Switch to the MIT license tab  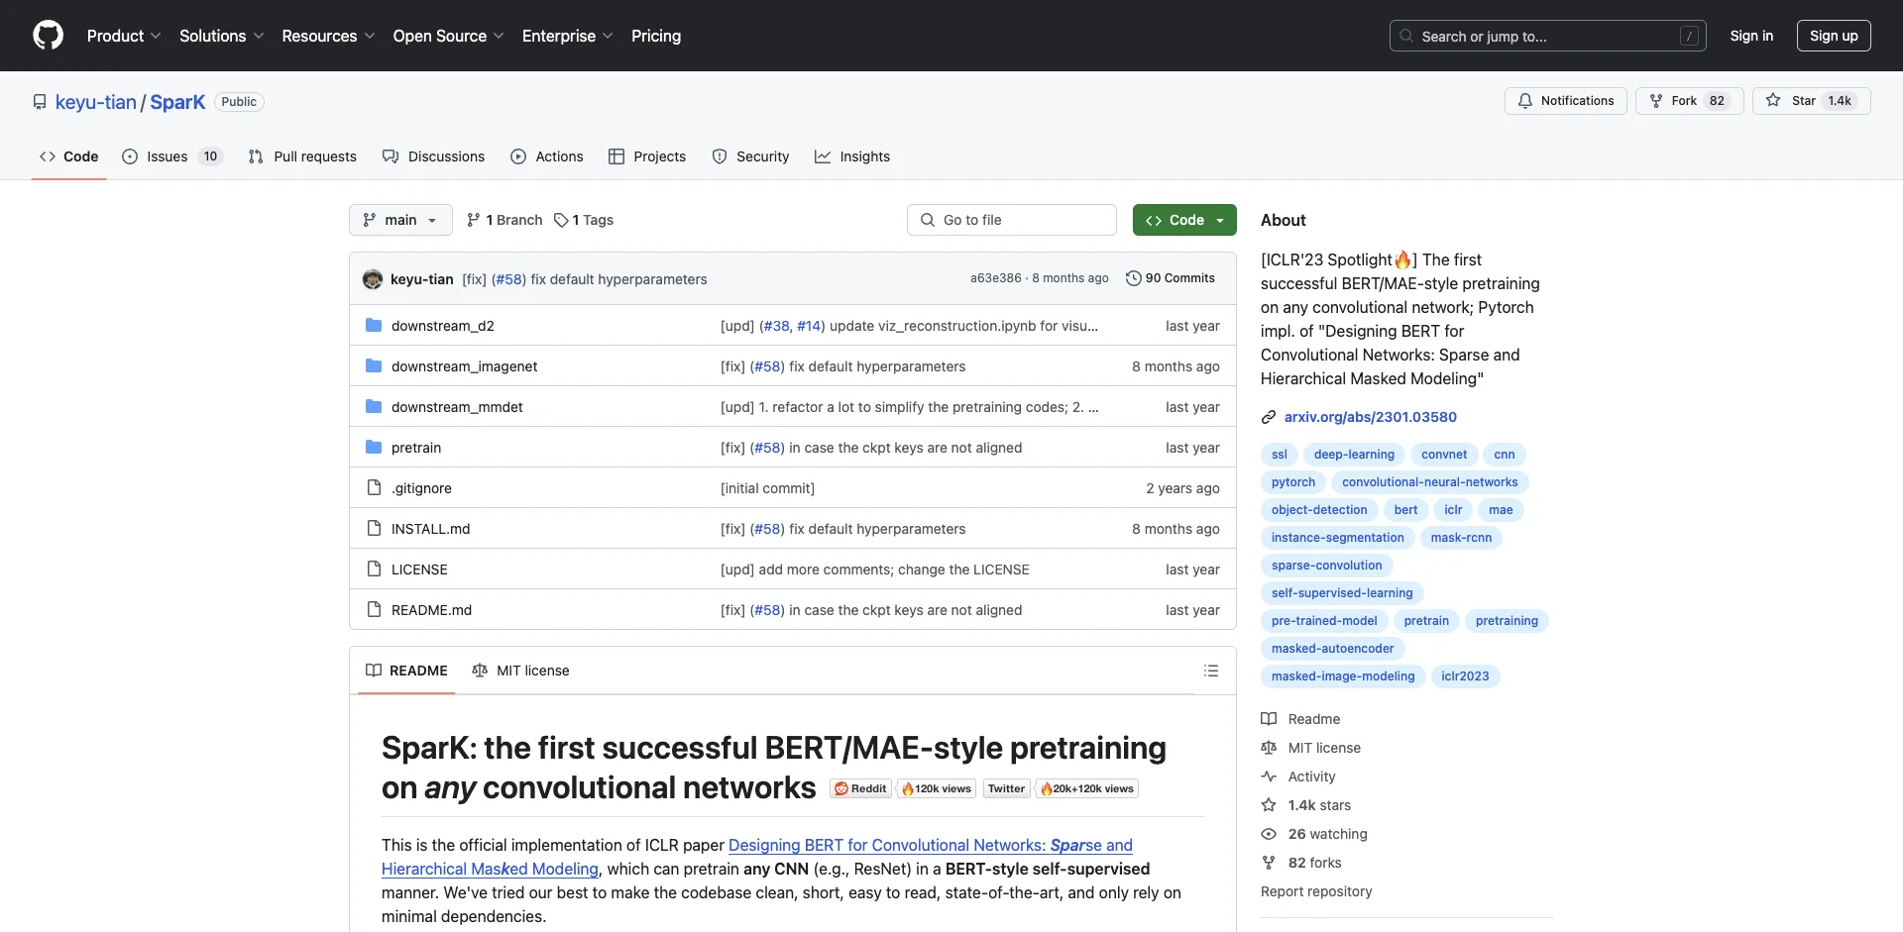(520, 671)
